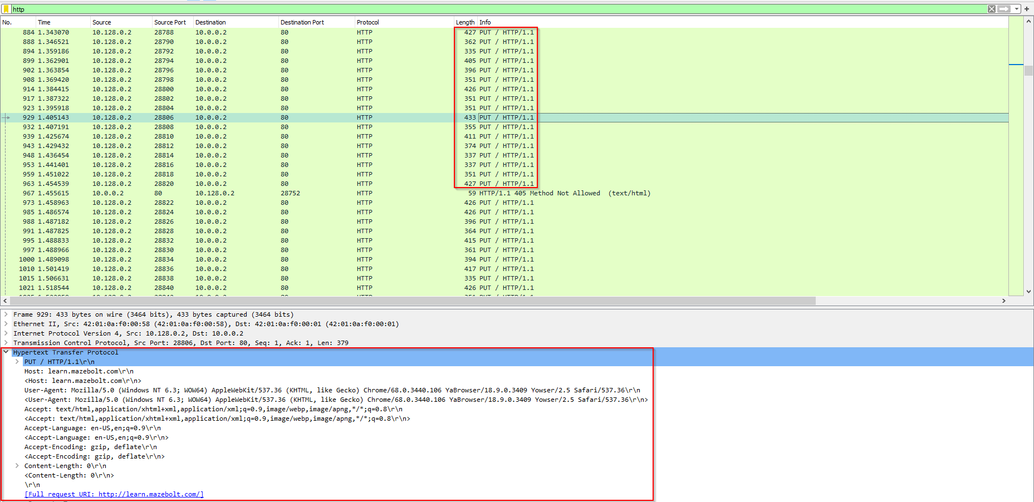Viewport: 1034px width, 502px height.
Task: Sort packets by the Source Port column header
Action: click(170, 22)
